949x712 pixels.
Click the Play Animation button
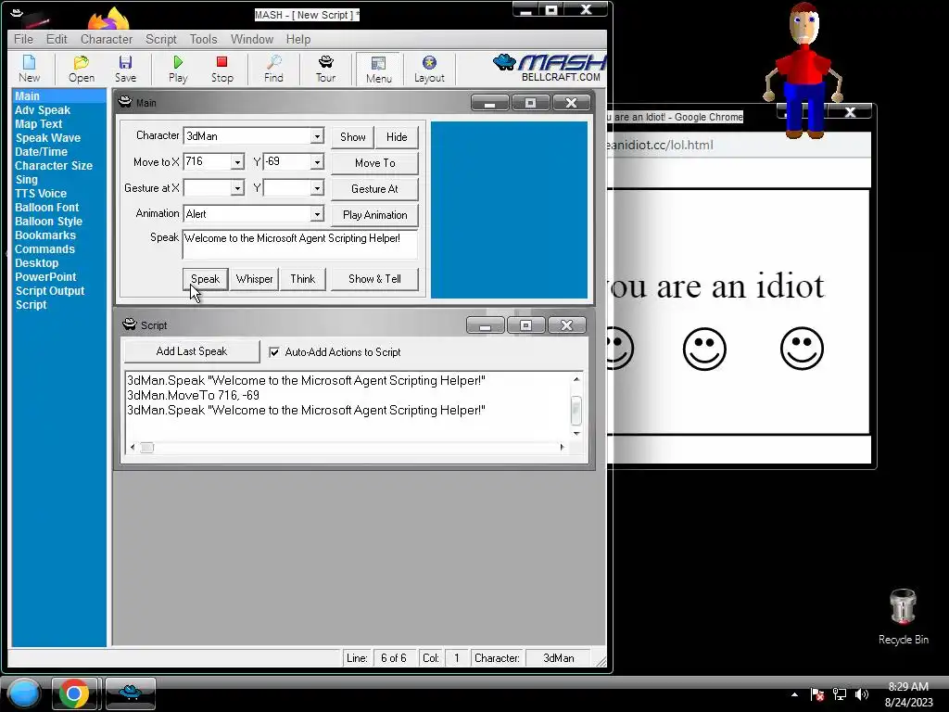coord(374,215)
